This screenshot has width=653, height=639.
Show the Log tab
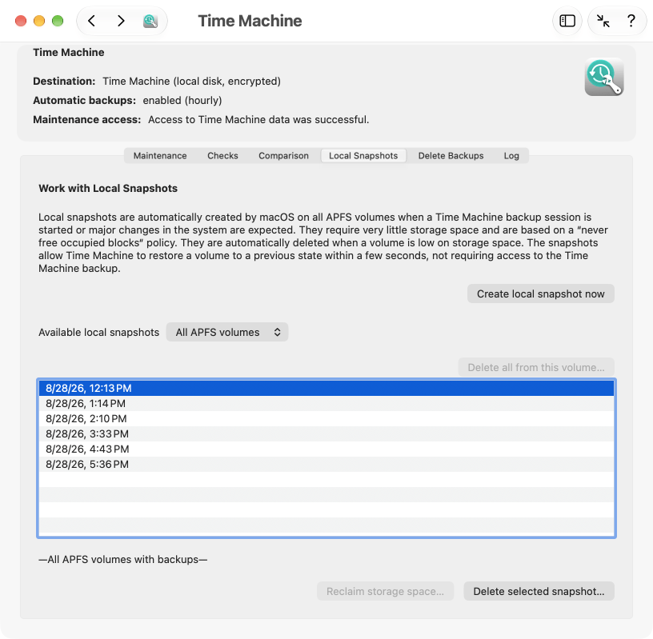pos(511,156)
